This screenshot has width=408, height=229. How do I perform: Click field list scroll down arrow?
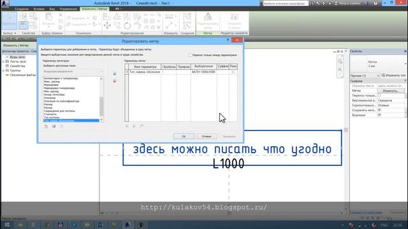tap(101, 120)
